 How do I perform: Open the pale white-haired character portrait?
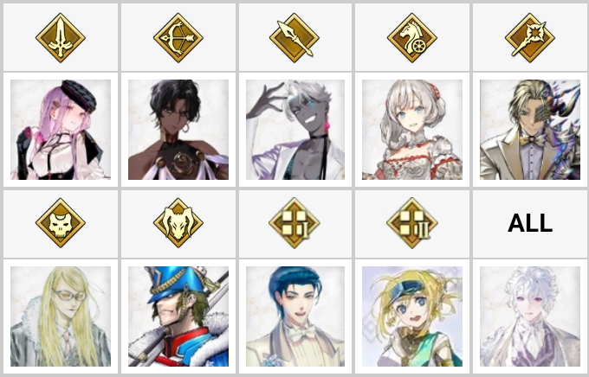tap(530, 316)
